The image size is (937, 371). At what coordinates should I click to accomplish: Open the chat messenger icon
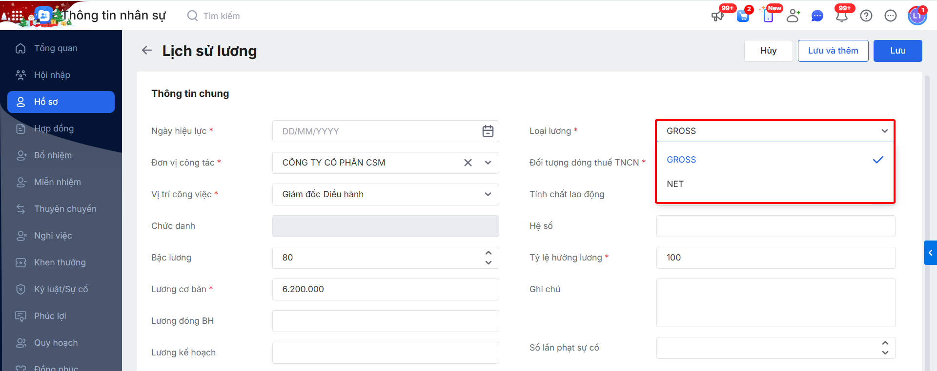(817, 16)
